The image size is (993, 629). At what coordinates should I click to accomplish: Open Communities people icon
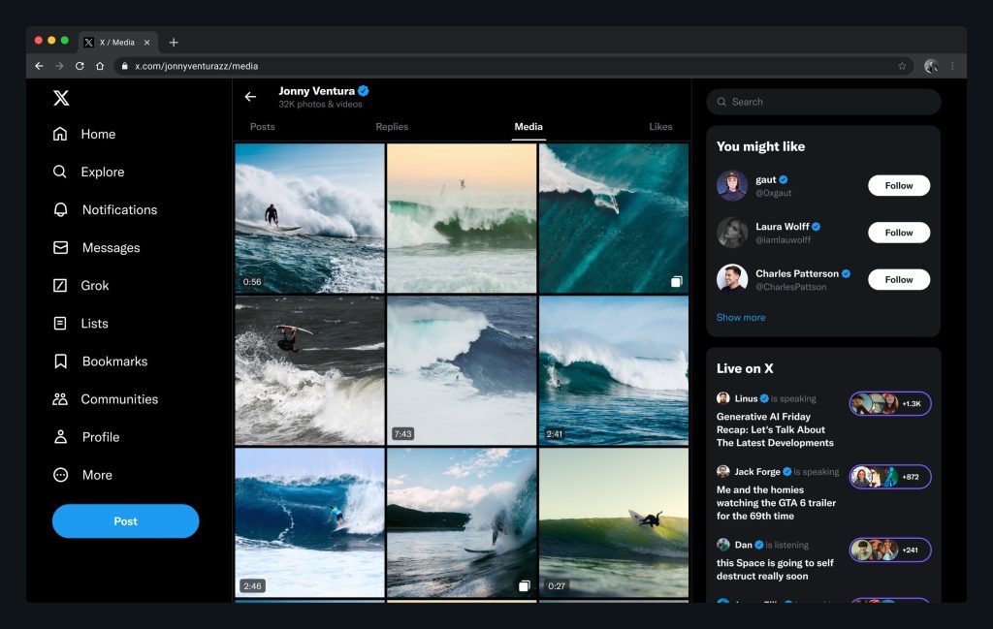coord(61,399)
